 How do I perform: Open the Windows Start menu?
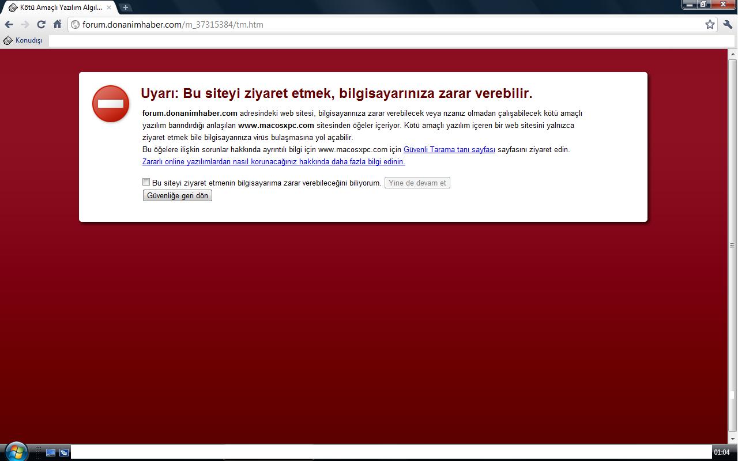click(x=15, y=451)
